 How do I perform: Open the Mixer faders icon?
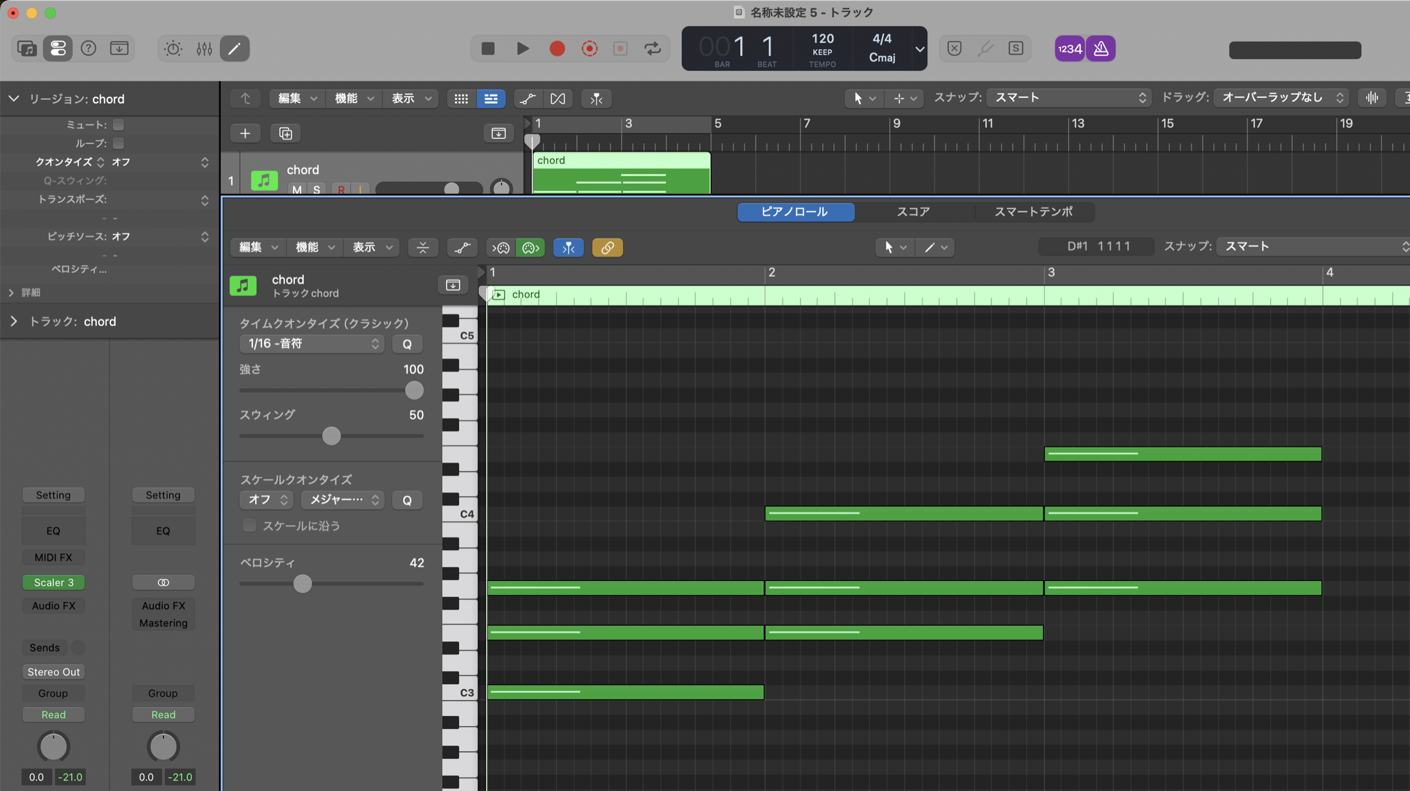[x=204, y=49]
